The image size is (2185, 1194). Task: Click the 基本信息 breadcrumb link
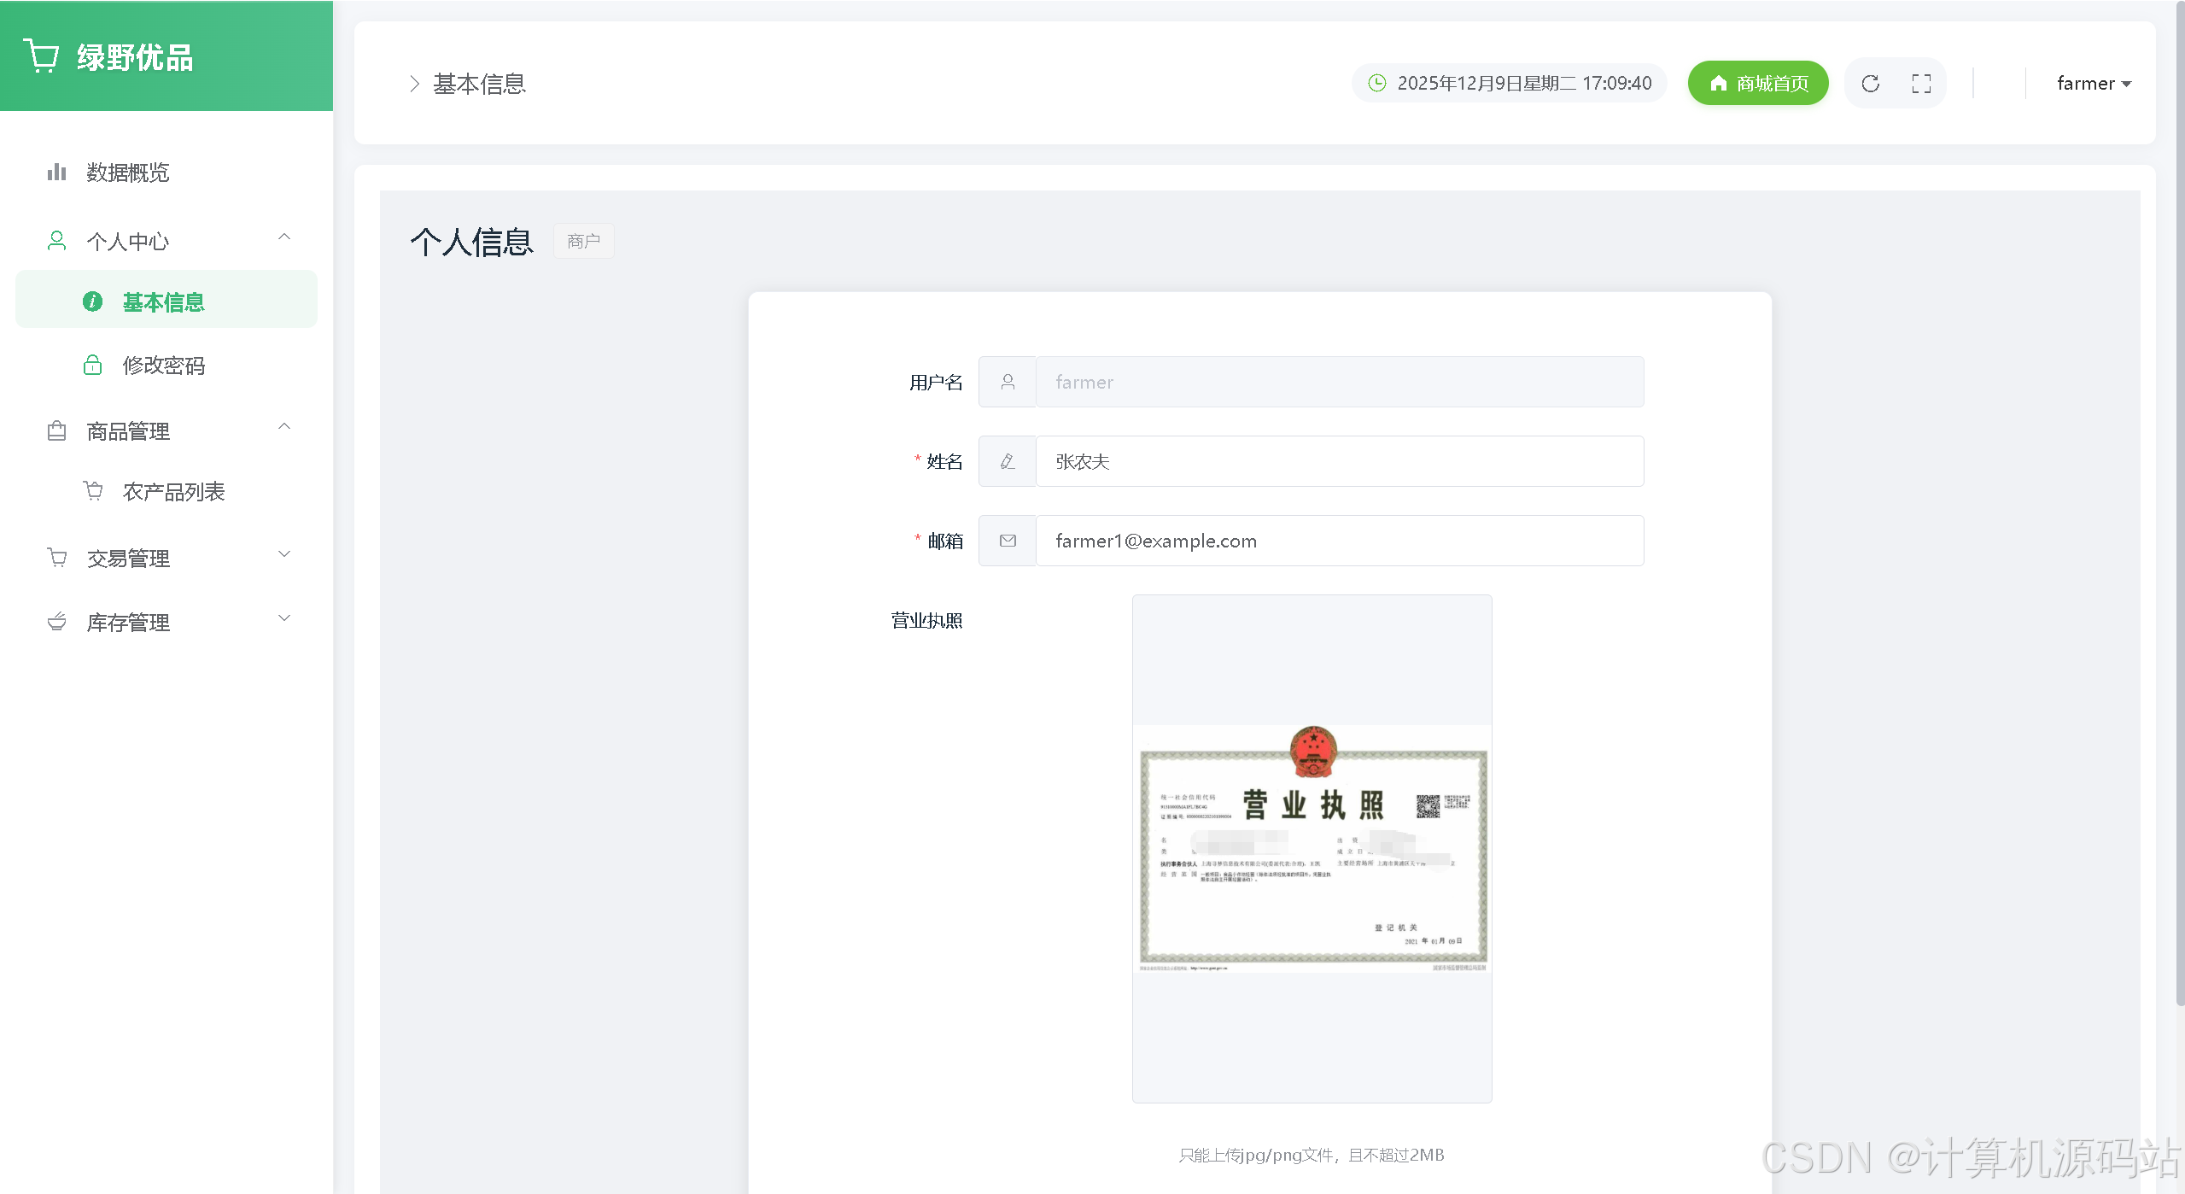(x=479, y=84)
